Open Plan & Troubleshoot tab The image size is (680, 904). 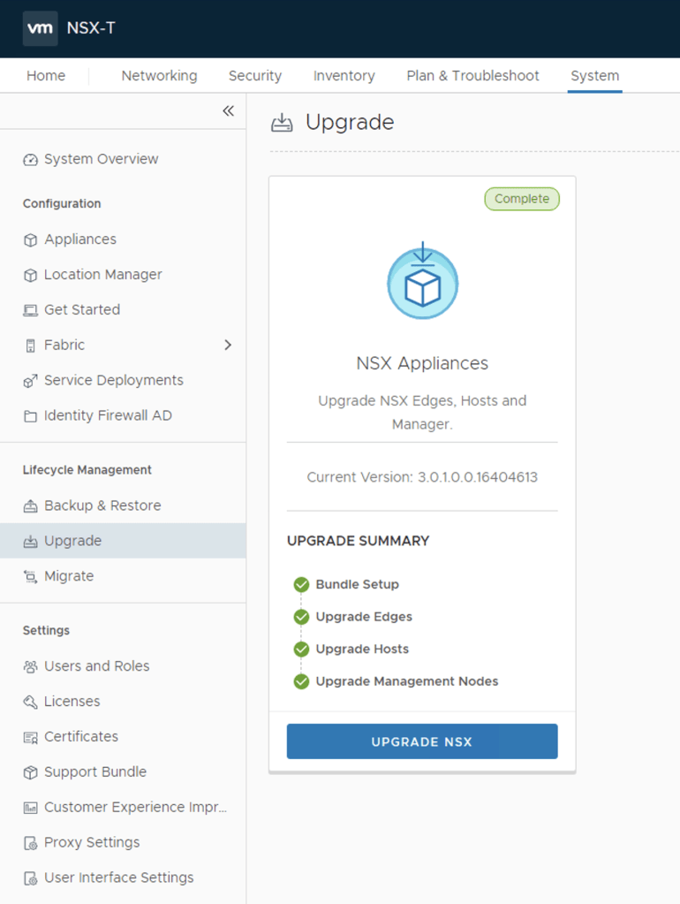click(x=472, y=76)
